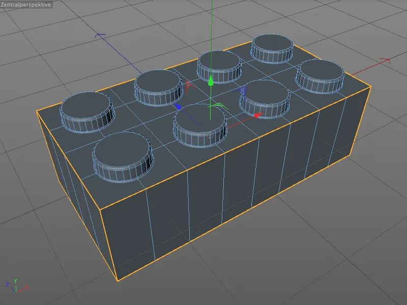Screen dimensions: 407x305
Task: Click the world axis indicator in corner
Action: [16, 286]
